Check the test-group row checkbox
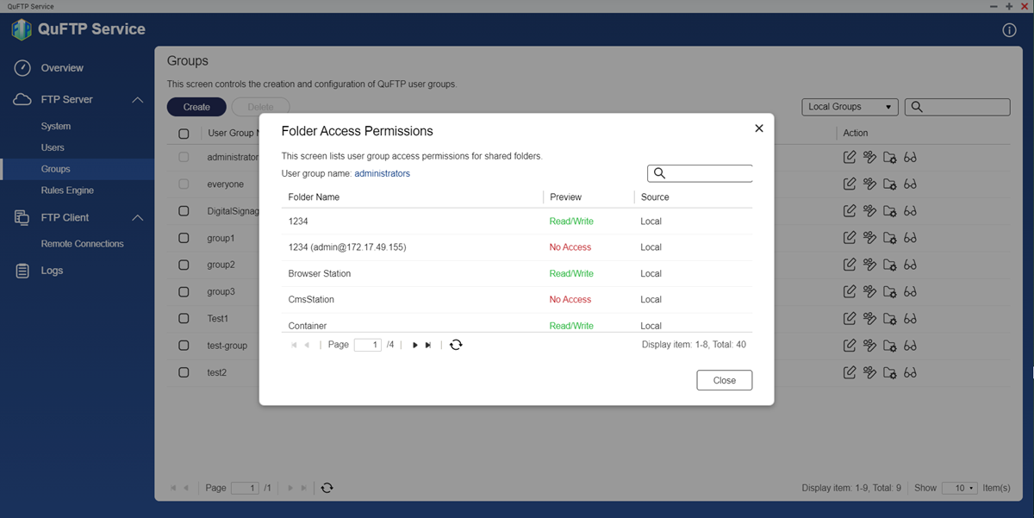Screen dimensions: 1034x518 [x=184, y=346]
